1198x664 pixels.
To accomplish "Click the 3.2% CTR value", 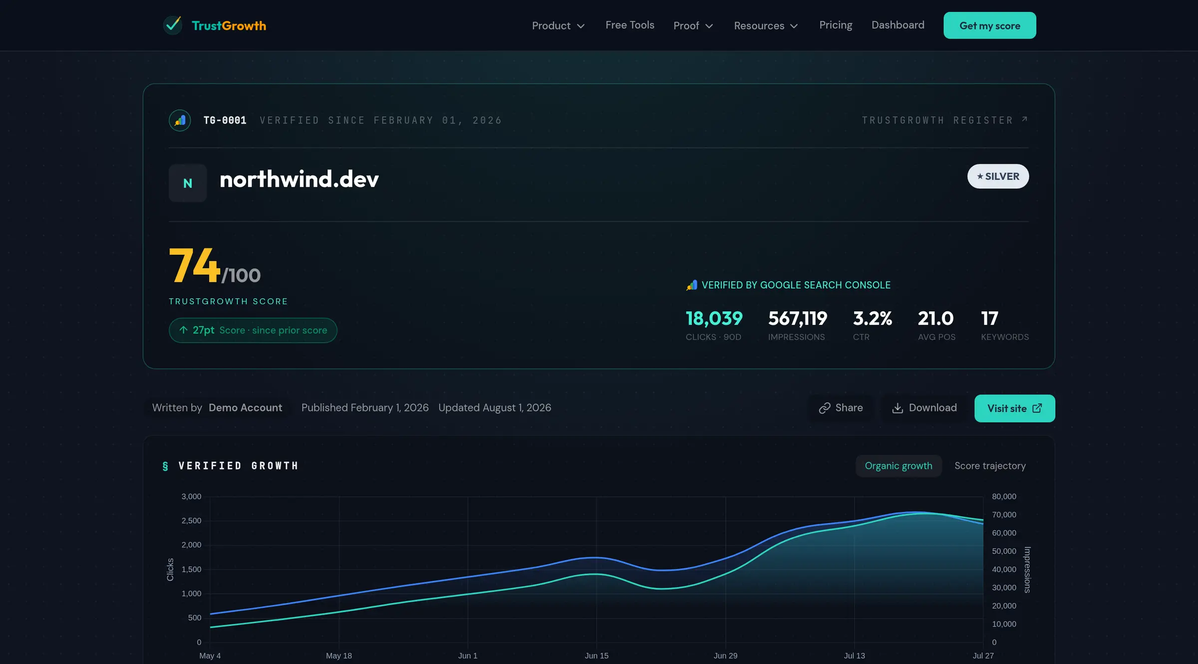I will (873, 319).
